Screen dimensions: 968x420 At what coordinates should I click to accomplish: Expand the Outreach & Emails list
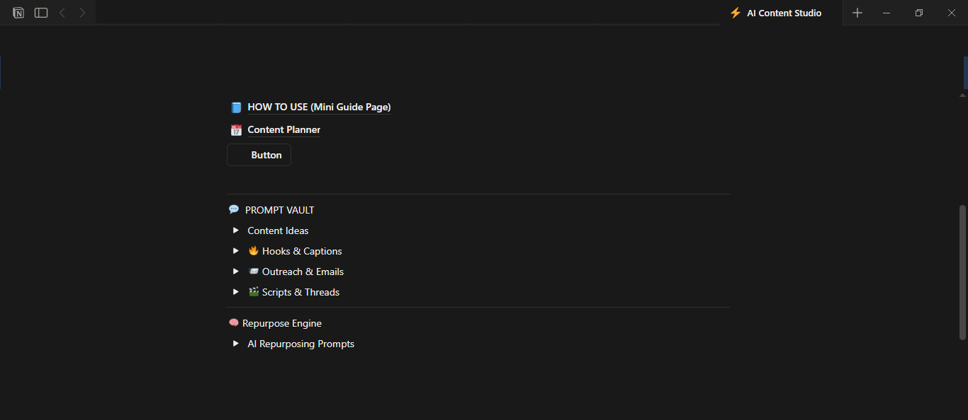point(235,271)
